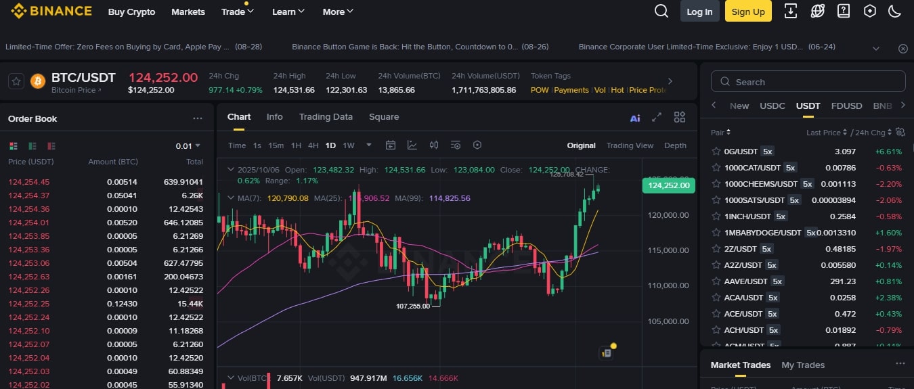Image resolution: width=914 pixels, height=389 pixels.
Task: Open the Markets page
Action: 188,12
